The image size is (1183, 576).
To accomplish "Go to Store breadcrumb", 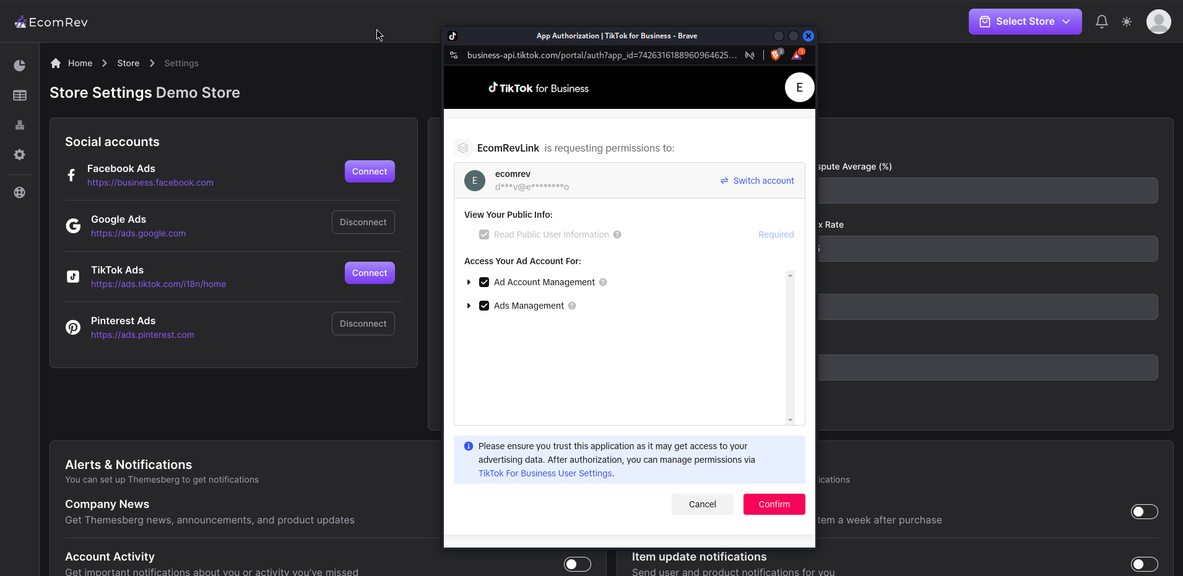I will pyautogui.click(x=128, y=63).
